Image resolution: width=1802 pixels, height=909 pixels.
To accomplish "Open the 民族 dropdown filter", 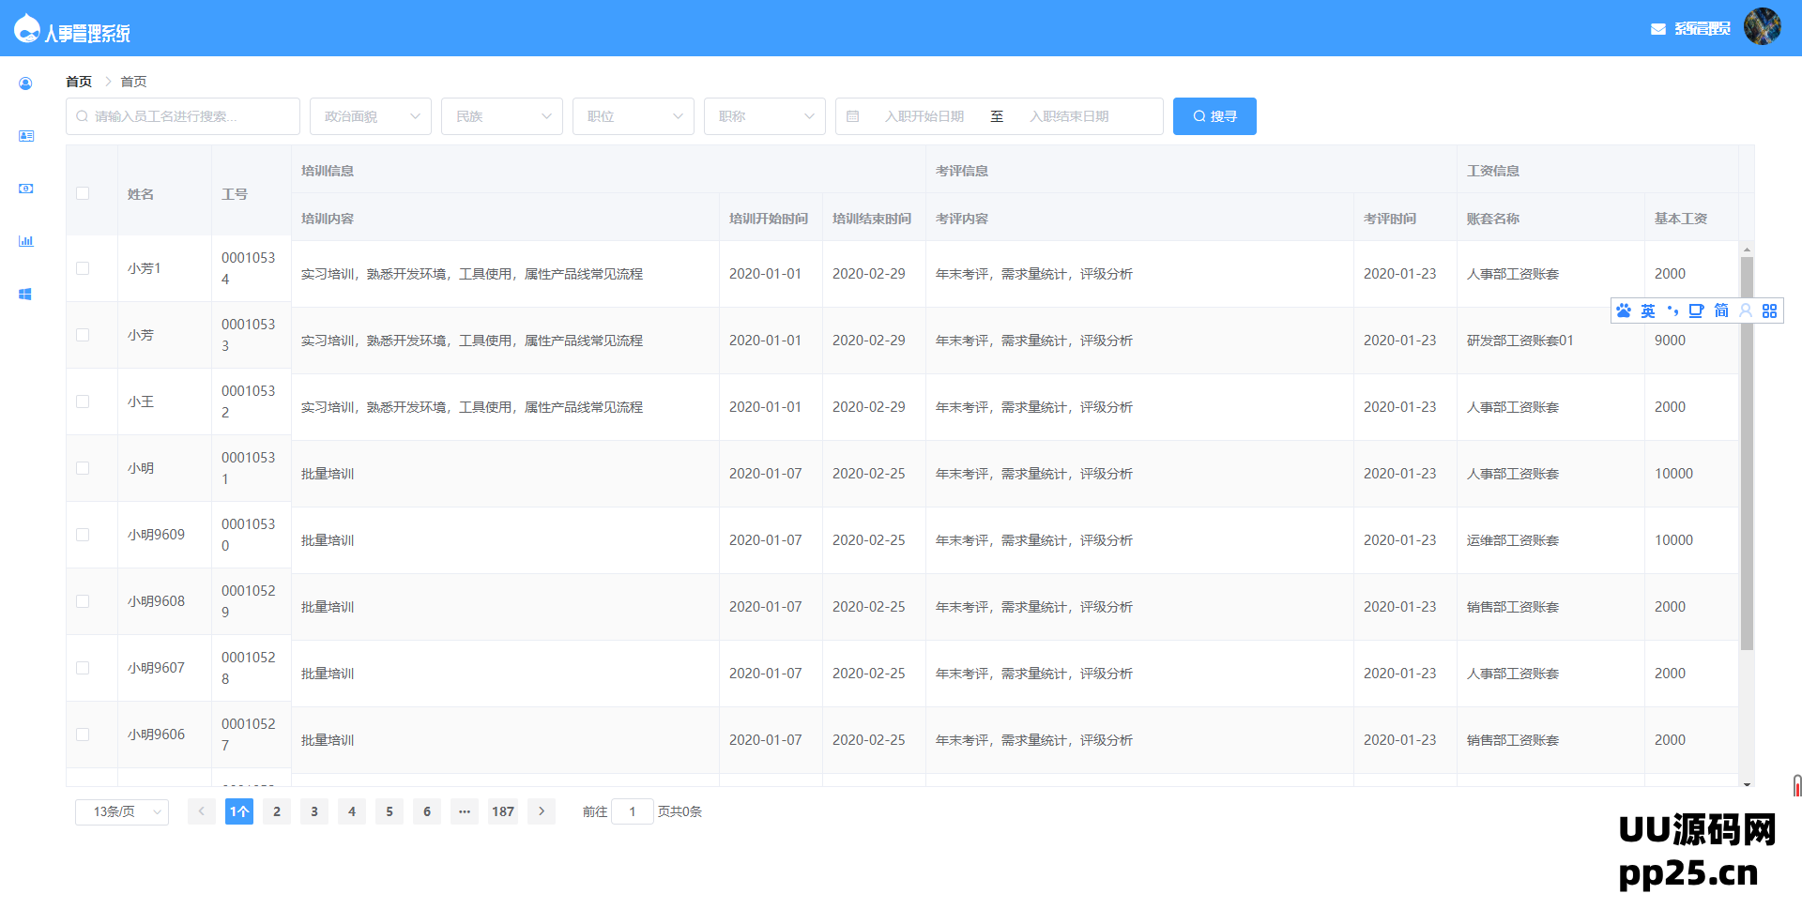I will click(502, 116).
